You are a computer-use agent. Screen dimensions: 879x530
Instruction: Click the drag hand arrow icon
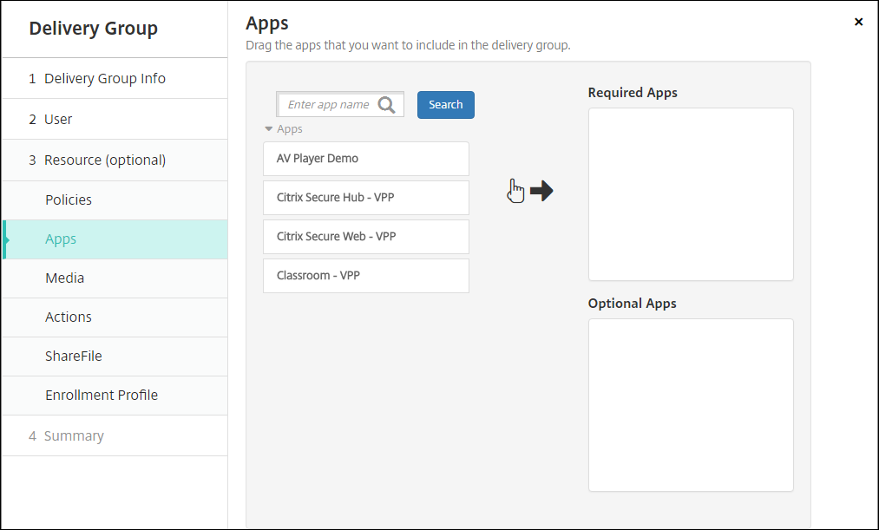click(530, 191)
